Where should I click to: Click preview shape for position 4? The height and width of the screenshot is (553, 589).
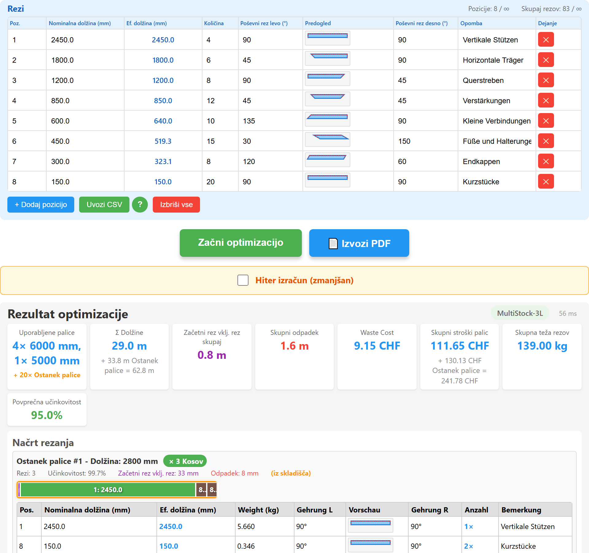coord(327,99)
